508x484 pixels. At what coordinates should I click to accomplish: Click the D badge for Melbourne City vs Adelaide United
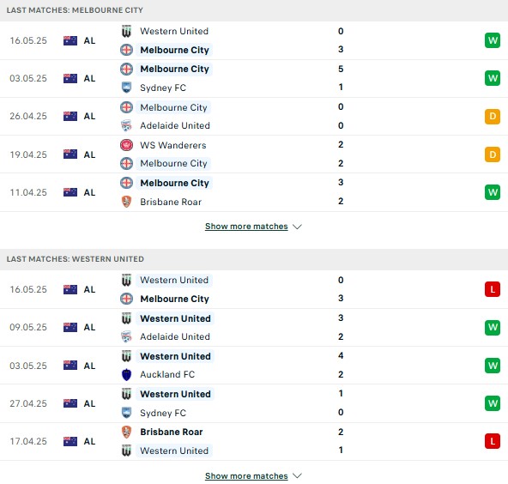pos(493,117)
